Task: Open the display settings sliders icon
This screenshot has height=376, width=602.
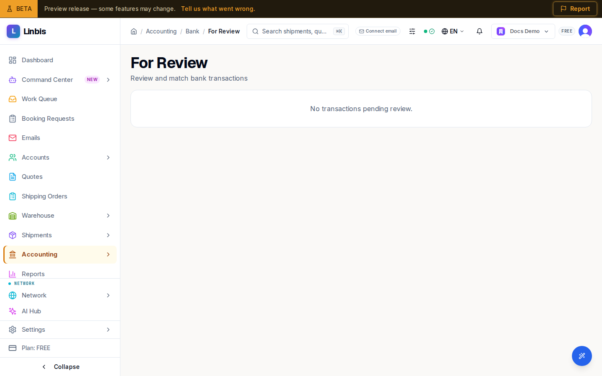Action: 412,31
